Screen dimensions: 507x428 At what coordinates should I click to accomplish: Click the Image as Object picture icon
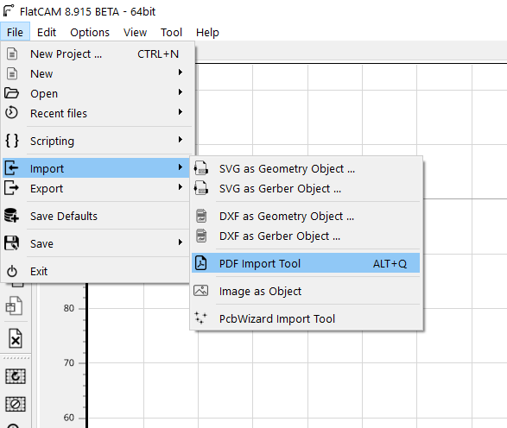pyautogui.click(x=200, y=291)
